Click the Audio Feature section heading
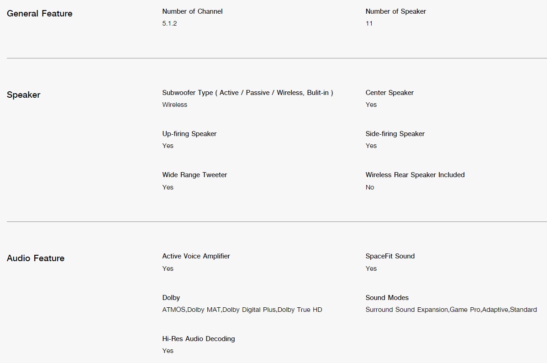The height and width of the screenshot is (363, 547). pyautogui.click(x=36, y=258)
